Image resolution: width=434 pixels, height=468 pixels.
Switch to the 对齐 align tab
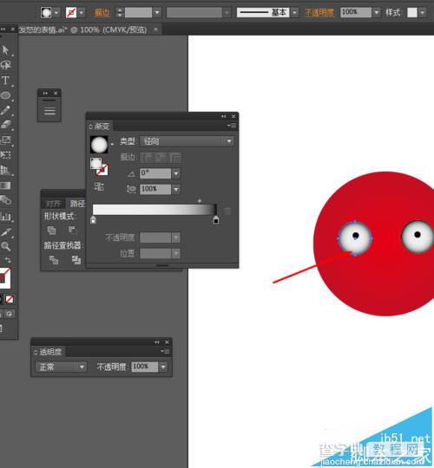[53, 204]
